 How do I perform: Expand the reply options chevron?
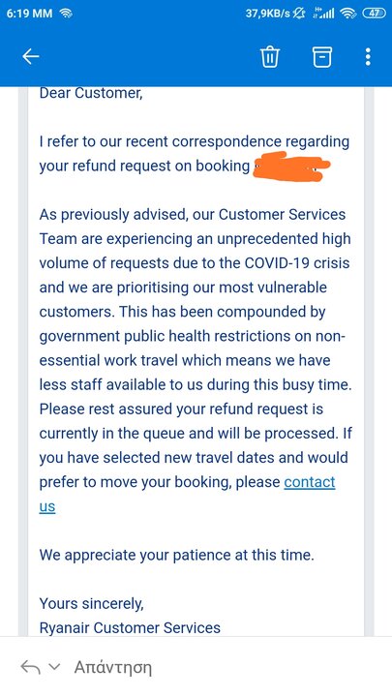point(54,667)
